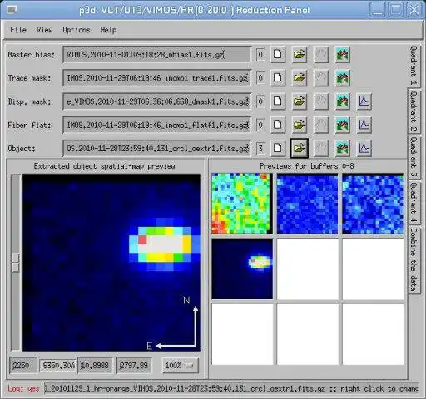Image resolution: width=426 pixels, height=399 pixels.
Task: Browse for Disp. mask file with folder icon
Action: (x=300, y=101)
